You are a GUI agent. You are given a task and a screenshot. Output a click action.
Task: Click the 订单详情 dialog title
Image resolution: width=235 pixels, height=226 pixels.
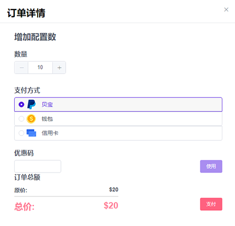[26, 13]
